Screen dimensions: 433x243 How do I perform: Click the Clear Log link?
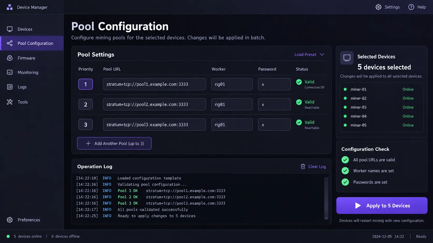tap(317, 167)
